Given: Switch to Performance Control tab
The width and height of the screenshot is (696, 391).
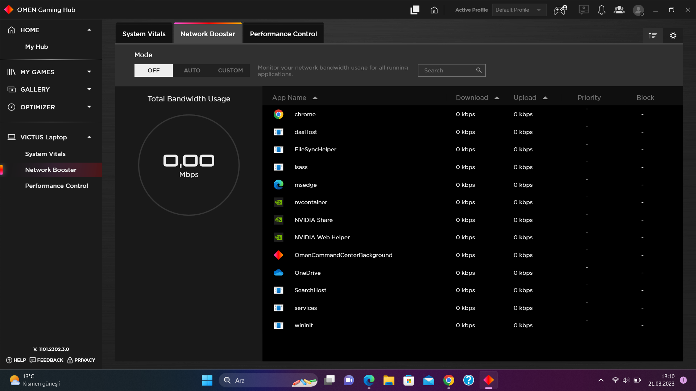Looking at the screenshot, I should [283, 34].
